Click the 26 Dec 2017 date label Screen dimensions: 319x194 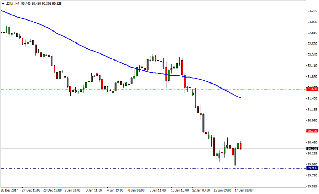(x=9, y=190)
